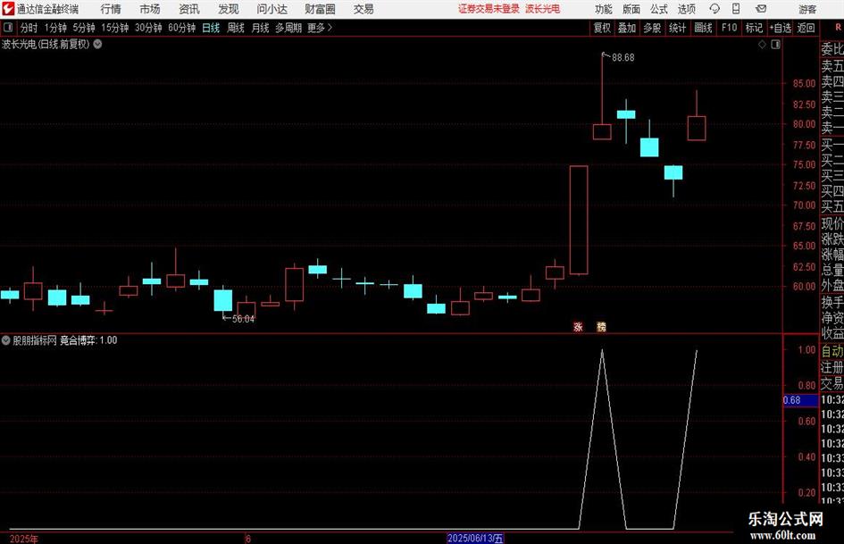Toggle right info panel icon

tap(775, 45)
